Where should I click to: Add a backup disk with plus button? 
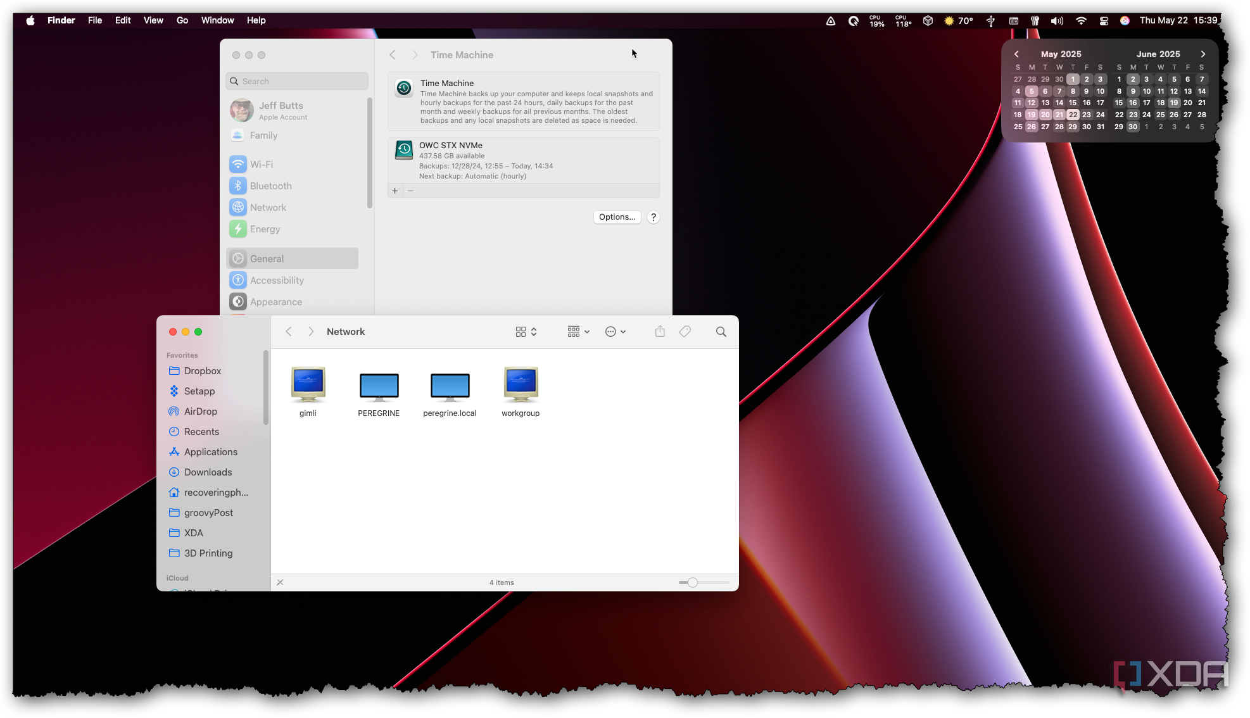tap(395, 191)
